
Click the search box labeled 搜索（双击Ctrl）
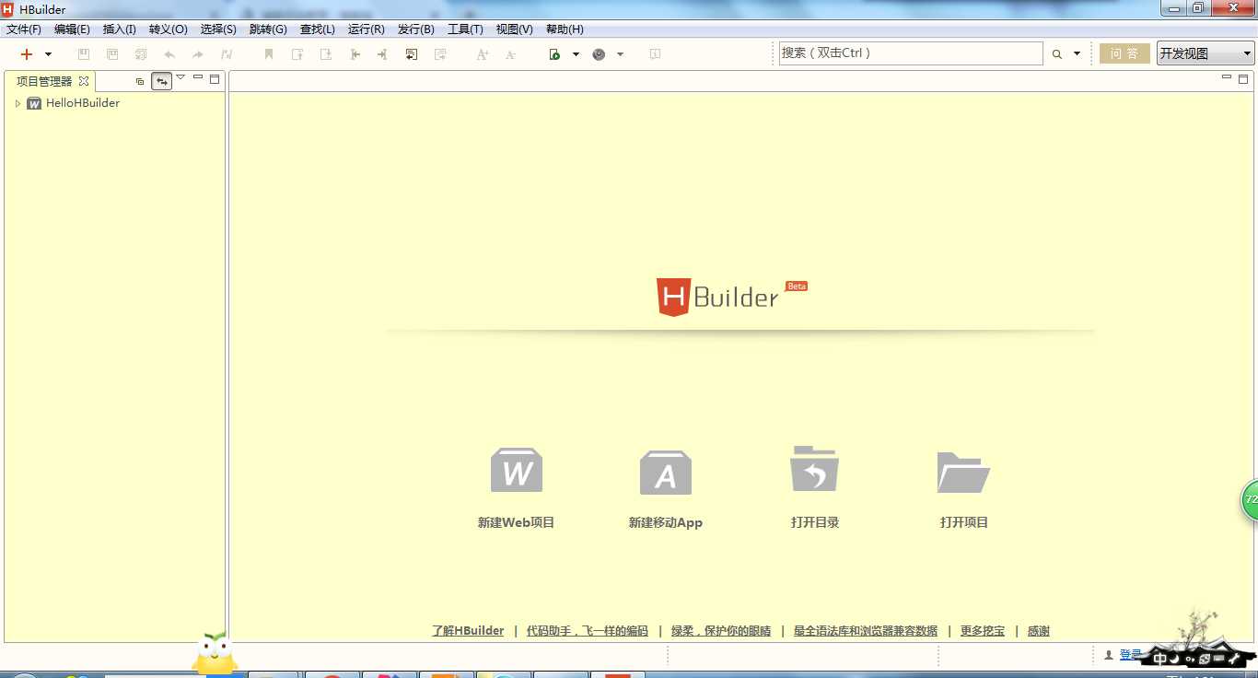[911, 53]
